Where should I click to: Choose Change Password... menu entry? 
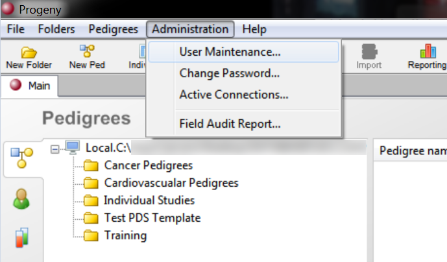click(243, 73)
